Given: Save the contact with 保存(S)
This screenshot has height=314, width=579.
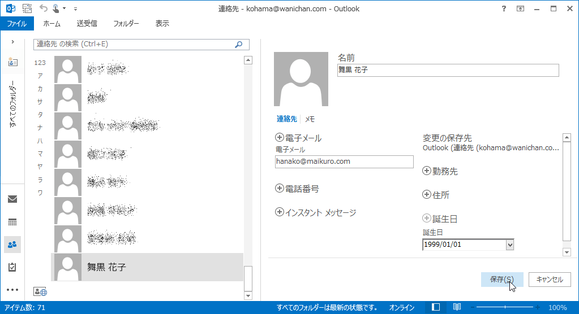Looking at the screenshot, I should click(x=502, y=280).
